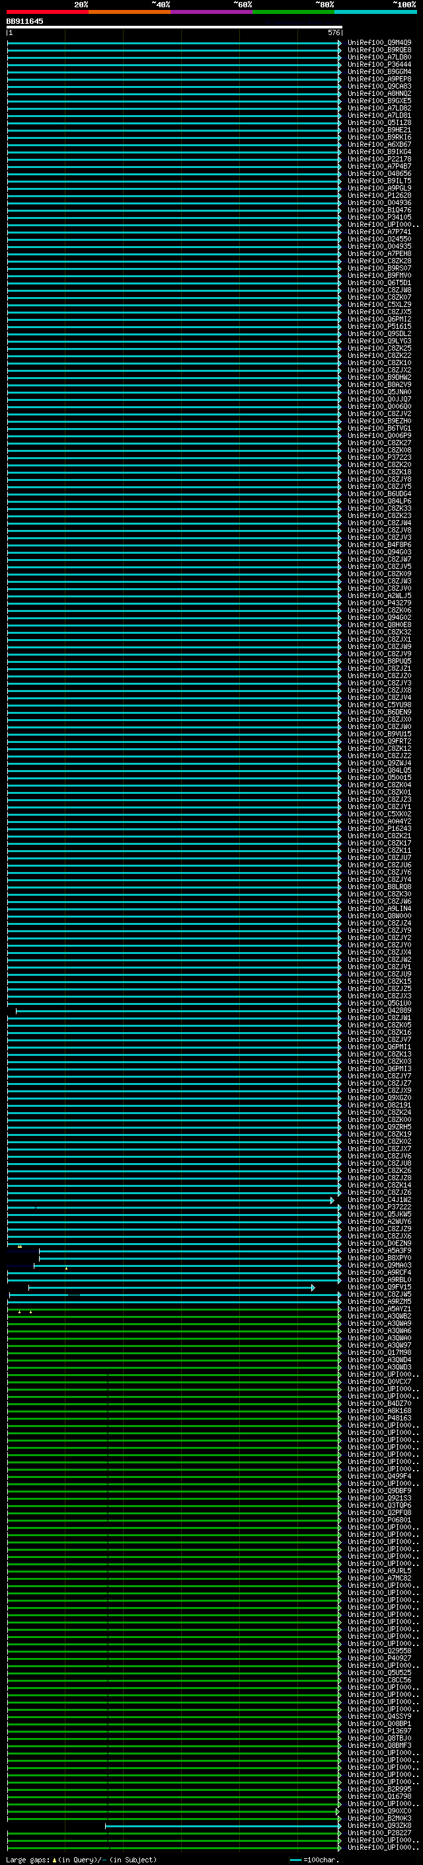Click the short cyan alignment bar for Q9FV15
The height and width of the screenshot is (1865, 423).
[x=171, y=1288]
